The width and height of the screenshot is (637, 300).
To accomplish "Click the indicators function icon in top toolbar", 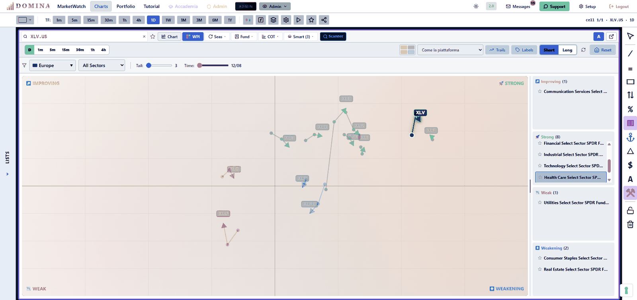I will pos(261,20).
